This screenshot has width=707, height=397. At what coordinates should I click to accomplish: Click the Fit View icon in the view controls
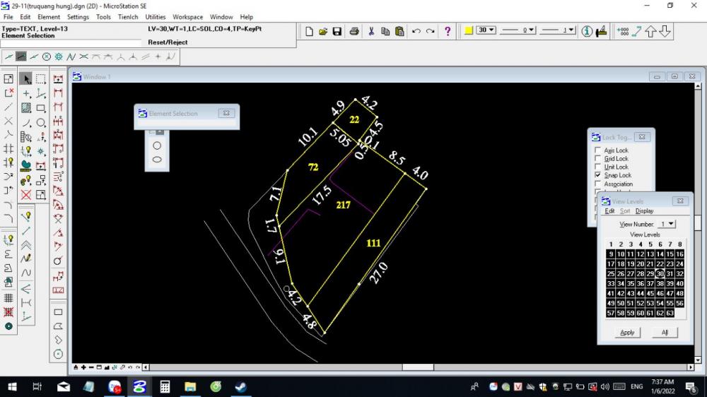107,367
